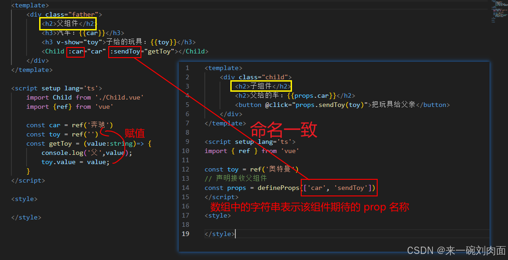Click the button @click="props.sendToy(toy)" line

click(343, 105)
